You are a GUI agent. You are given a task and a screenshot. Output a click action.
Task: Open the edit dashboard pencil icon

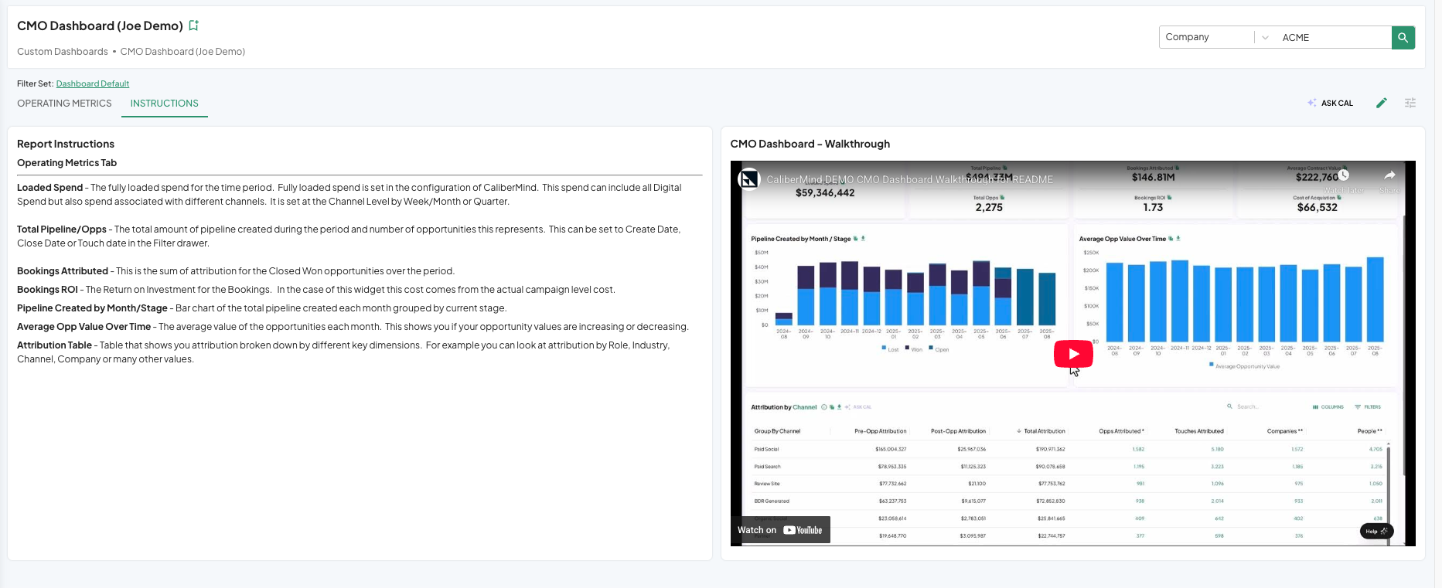click(1382, 103)
